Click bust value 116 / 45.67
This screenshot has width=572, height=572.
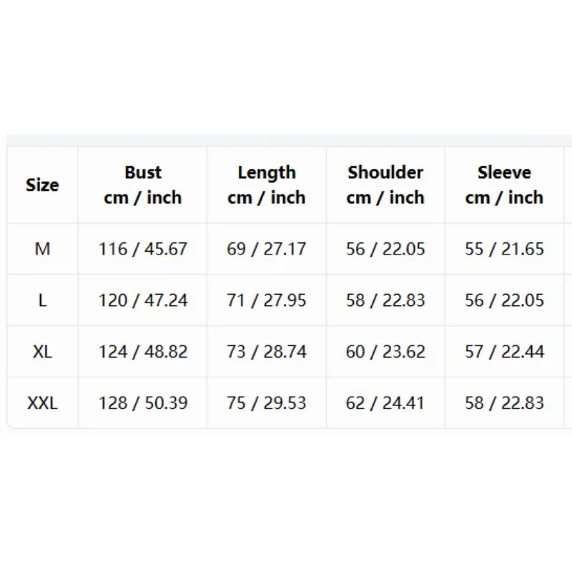(x=142, y=249)
